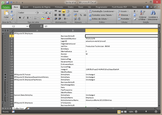162x115 pixels.
Task: Click Eliminar cells button
Action: pyautogui.click(x=124, y=15)
